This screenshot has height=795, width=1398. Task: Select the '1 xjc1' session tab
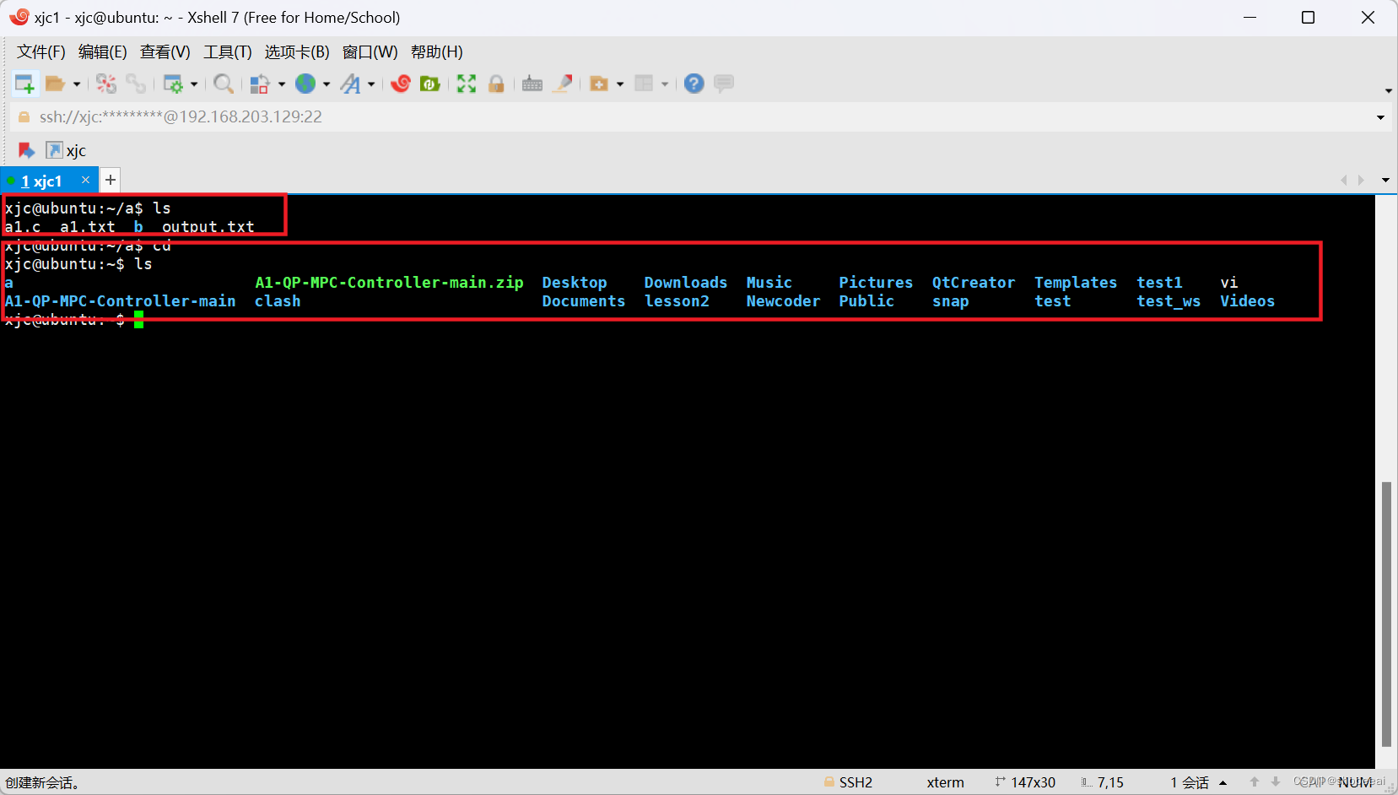tap(42, 181)
